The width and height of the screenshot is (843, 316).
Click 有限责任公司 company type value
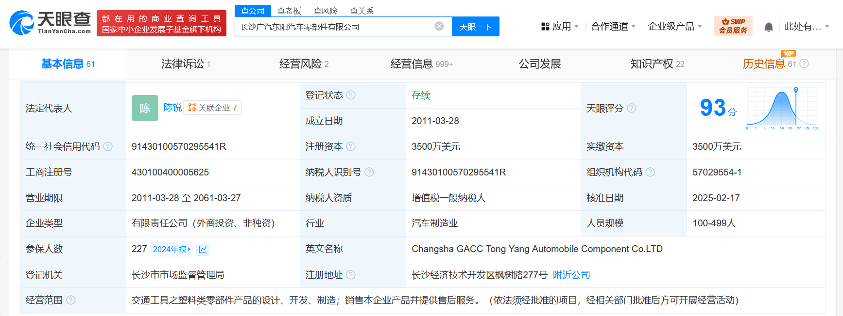coord(203,223)
